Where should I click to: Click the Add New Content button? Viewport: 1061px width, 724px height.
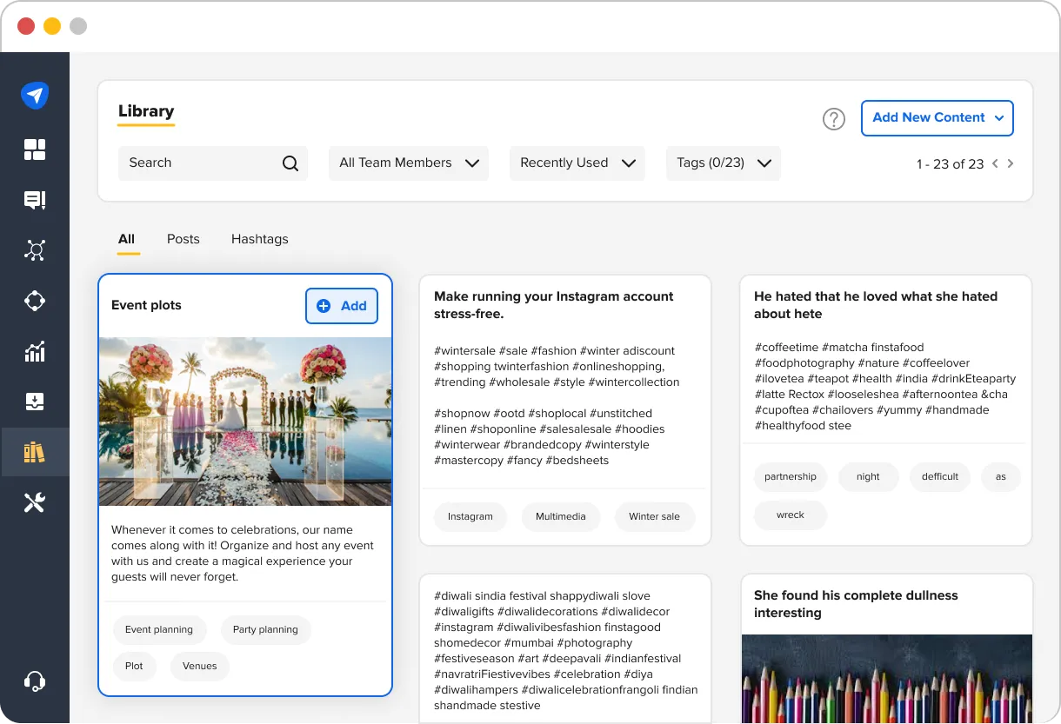point(937,118)
